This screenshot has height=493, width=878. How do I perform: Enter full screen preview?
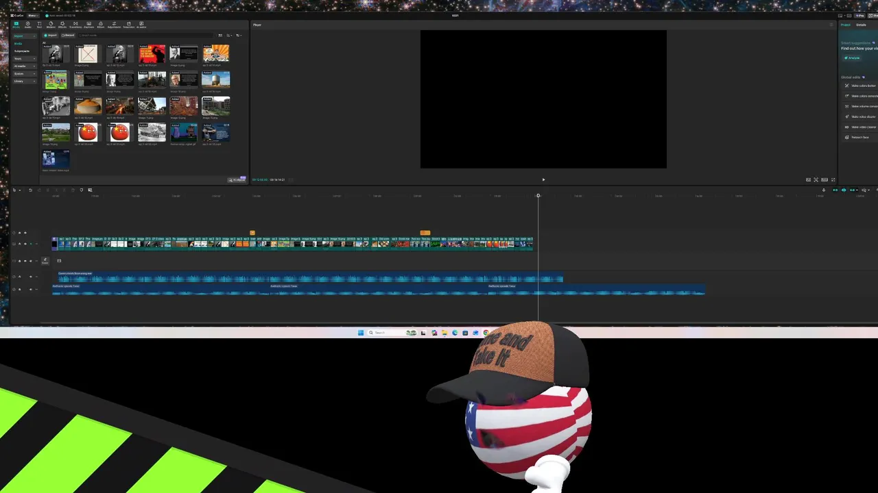point(833,179)
